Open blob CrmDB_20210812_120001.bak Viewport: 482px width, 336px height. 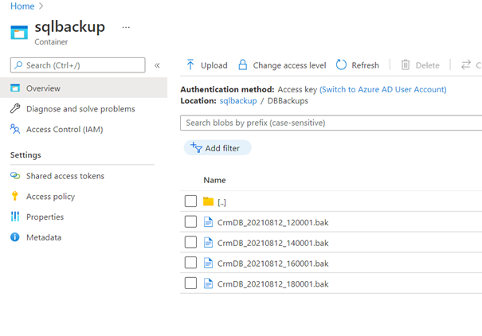[273, 222]
